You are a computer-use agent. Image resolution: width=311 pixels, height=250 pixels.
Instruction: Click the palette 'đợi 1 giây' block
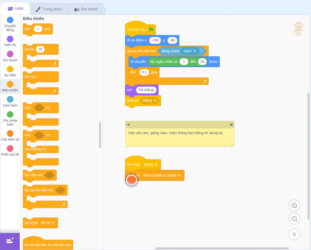click(x=38, y=29)
